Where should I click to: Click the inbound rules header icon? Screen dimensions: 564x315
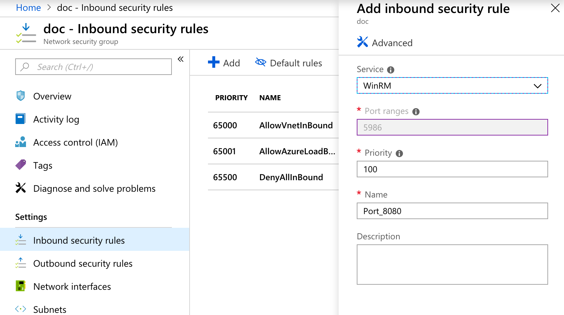(26, 33)
